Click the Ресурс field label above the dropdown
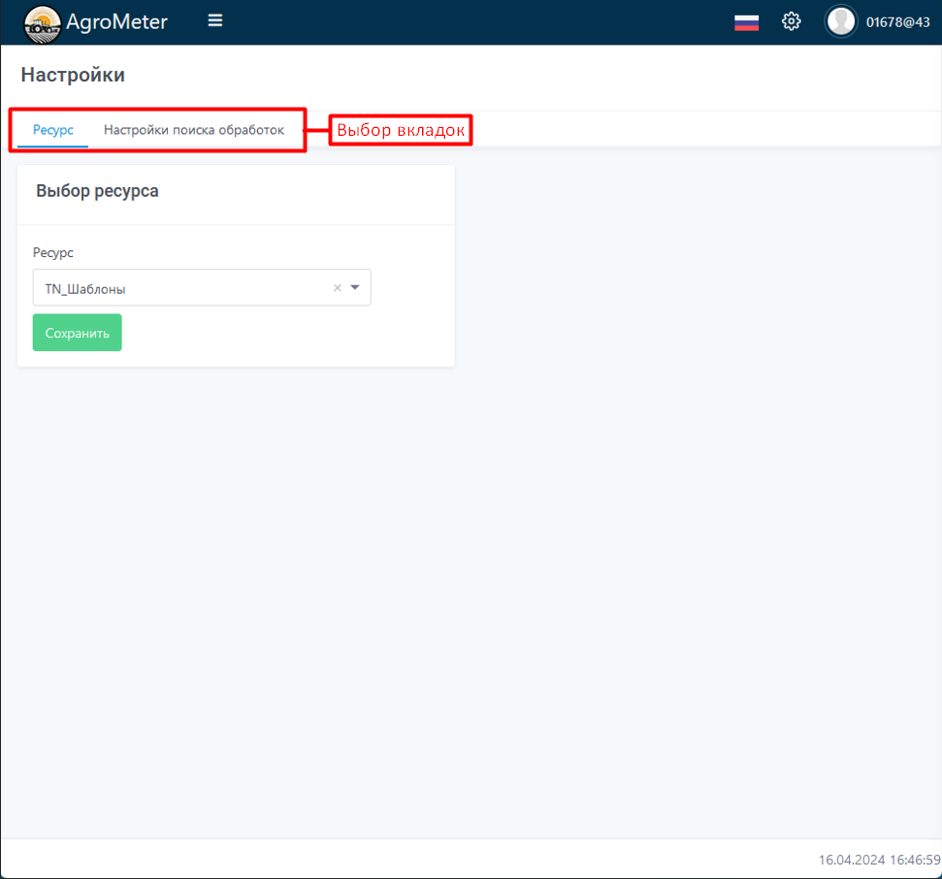This screenshot has width=942, height=879. click(x=53, y=252)
